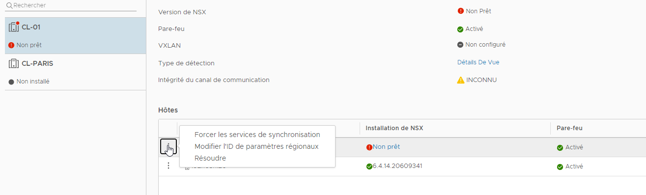Click the yellow INCONNU warning icon

(461, 80)
